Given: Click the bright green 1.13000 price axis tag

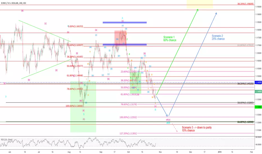Looking at the screenshot, I should point(258,107).
